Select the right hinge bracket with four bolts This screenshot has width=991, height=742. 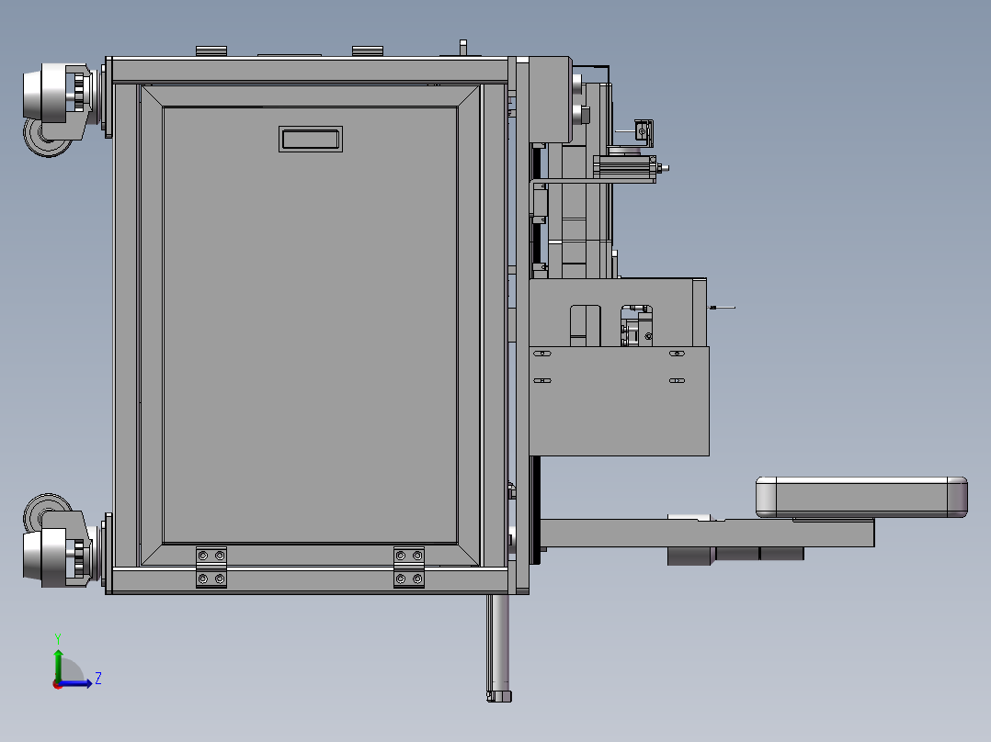[x=409, y=568]
